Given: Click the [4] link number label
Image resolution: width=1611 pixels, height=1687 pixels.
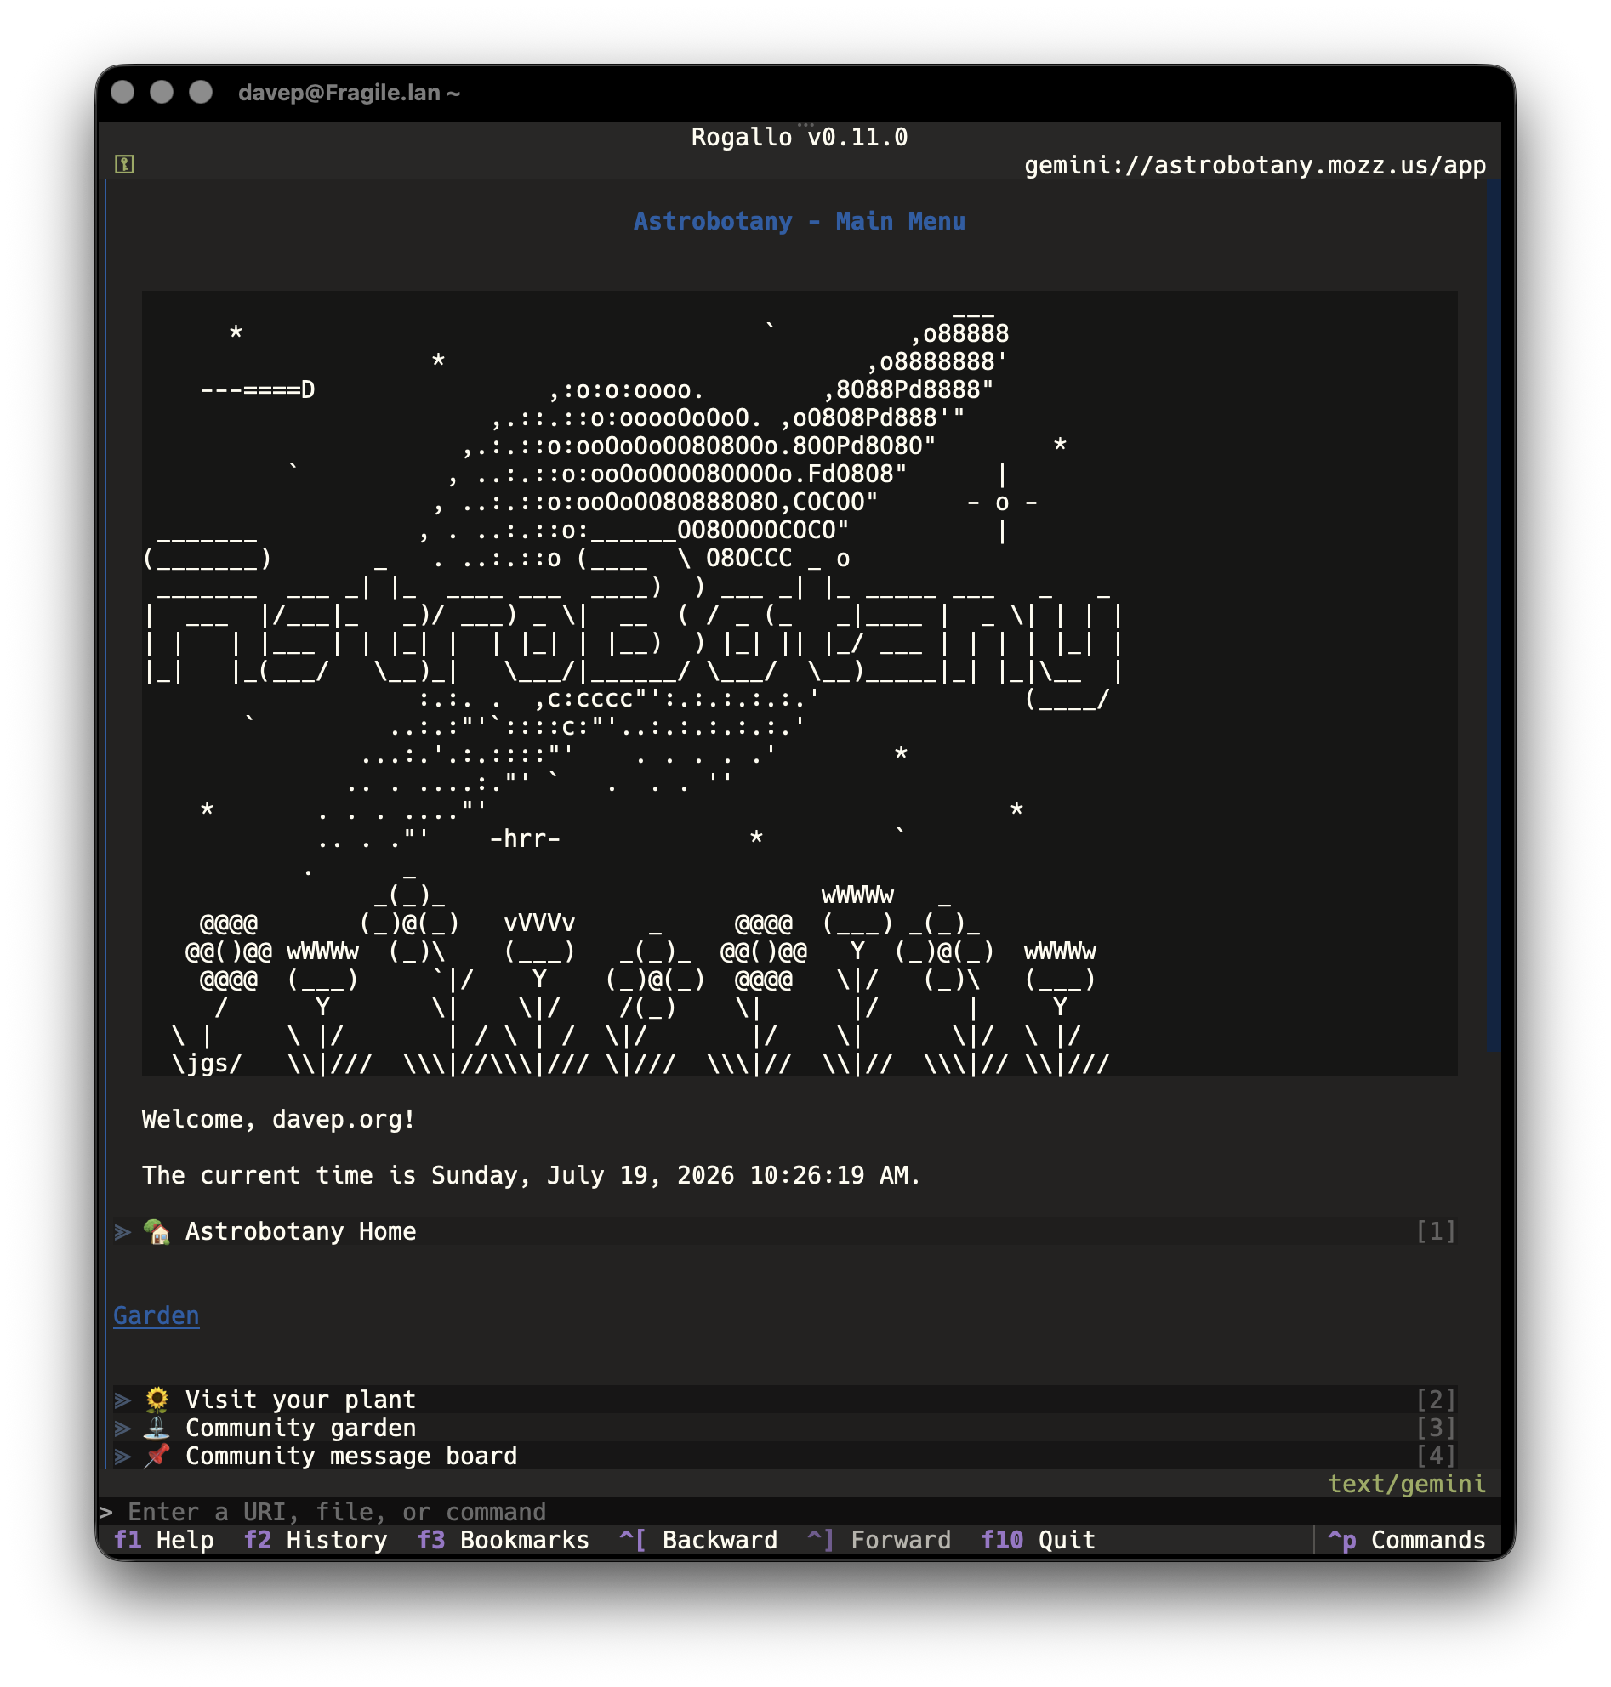Looking at the screenshot, I should pos(1436,1456).
